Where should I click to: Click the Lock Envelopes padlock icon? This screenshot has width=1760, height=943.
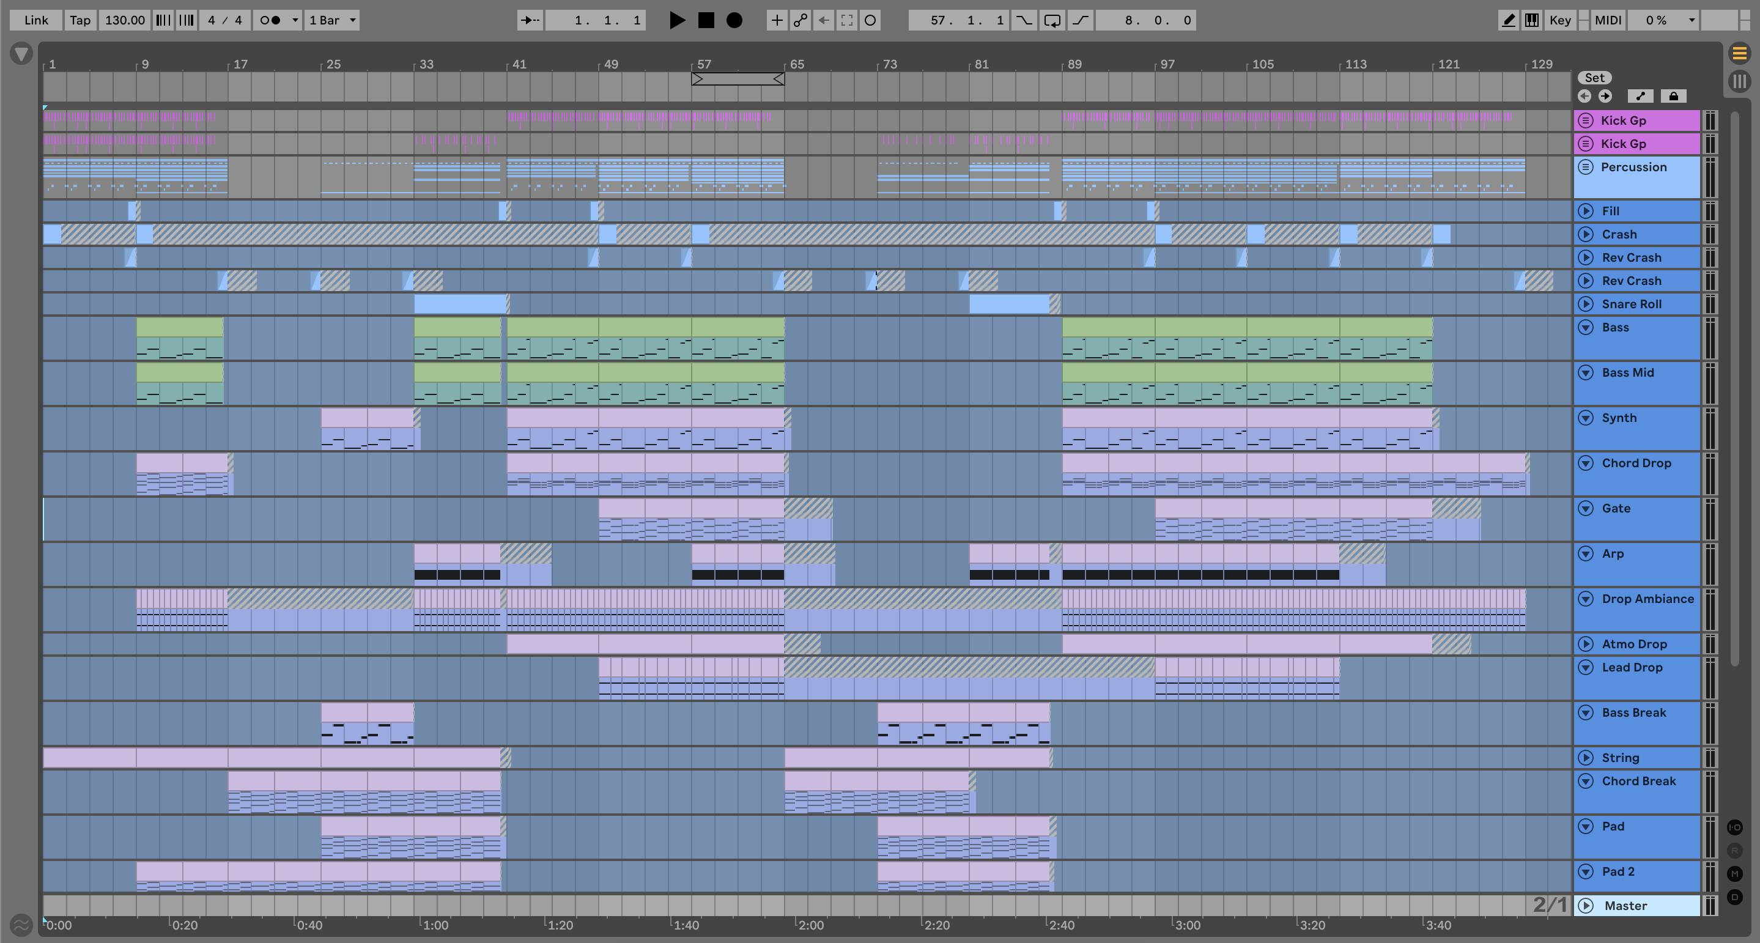pyautogui.click(x=1673, y=97)
